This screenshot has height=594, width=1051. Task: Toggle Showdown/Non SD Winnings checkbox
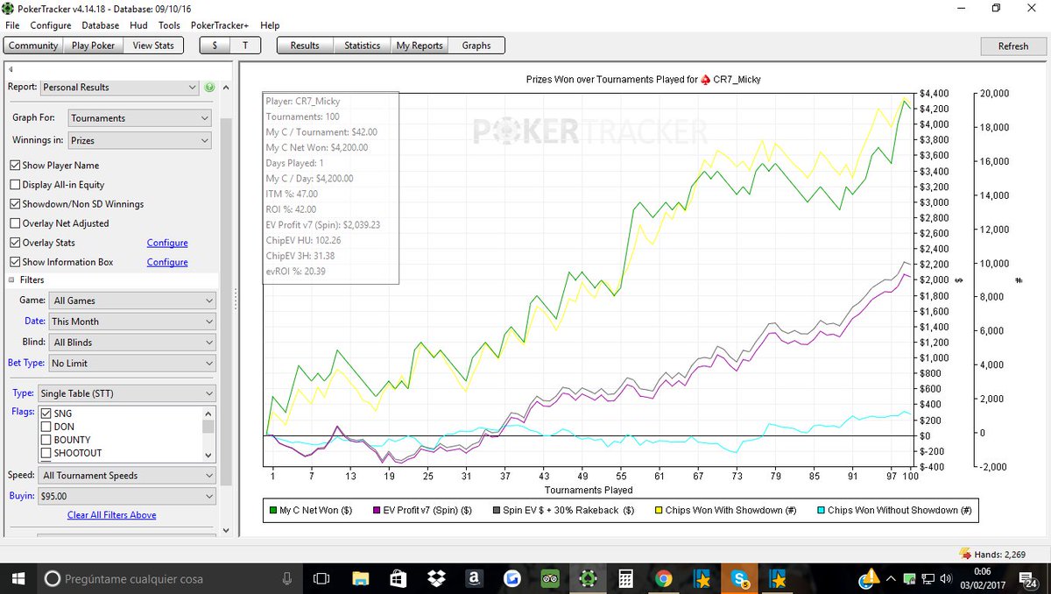(15, 204)
